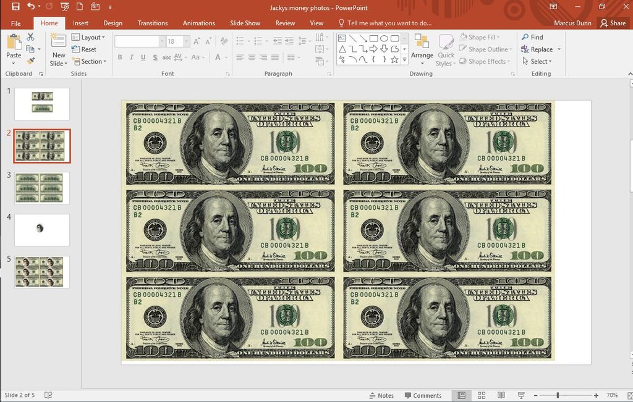Screen dimensions: 633x402
Task: Click the zoom out minus button
Action: coord(536,396)
